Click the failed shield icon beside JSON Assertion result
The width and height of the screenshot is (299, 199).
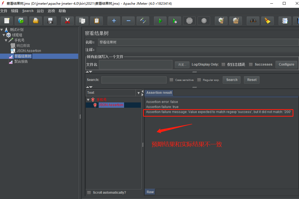pyautogui.click(x=95, y=105)
